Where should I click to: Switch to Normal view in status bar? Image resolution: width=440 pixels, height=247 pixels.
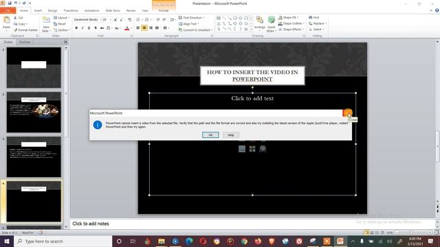[x=366, y=233]
